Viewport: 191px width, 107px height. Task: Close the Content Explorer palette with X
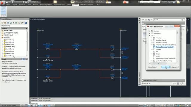[x=140, y=18]
